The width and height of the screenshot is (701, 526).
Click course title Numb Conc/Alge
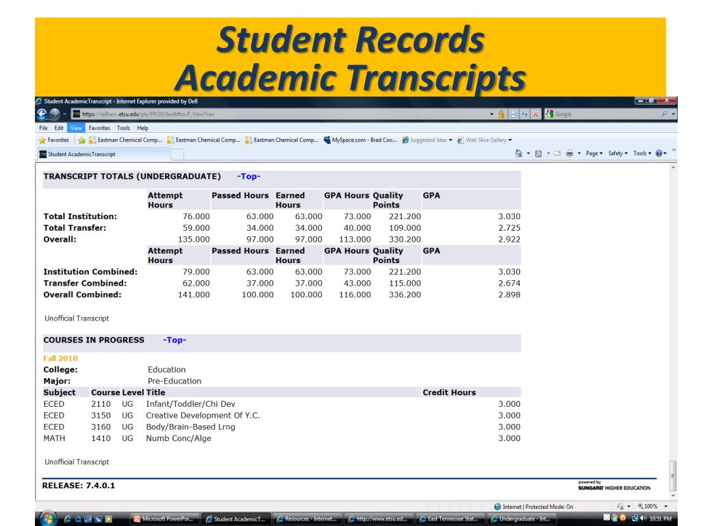[x=179, y=438]
